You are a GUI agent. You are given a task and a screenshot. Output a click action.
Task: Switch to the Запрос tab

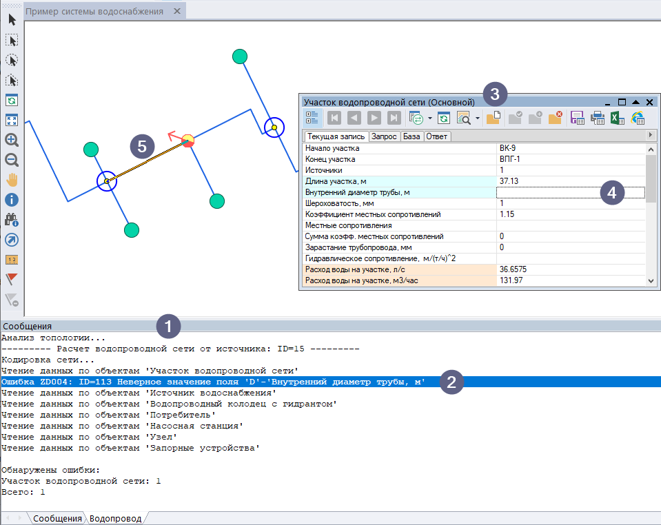pyautogui.click(x=385, y=136)
